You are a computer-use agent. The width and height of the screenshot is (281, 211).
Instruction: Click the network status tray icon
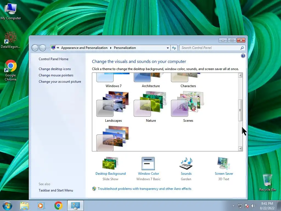pos(240,206)
